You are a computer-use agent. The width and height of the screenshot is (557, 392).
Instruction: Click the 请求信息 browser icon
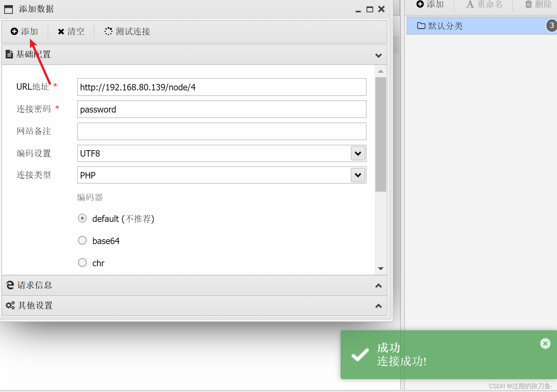[10, 285]
